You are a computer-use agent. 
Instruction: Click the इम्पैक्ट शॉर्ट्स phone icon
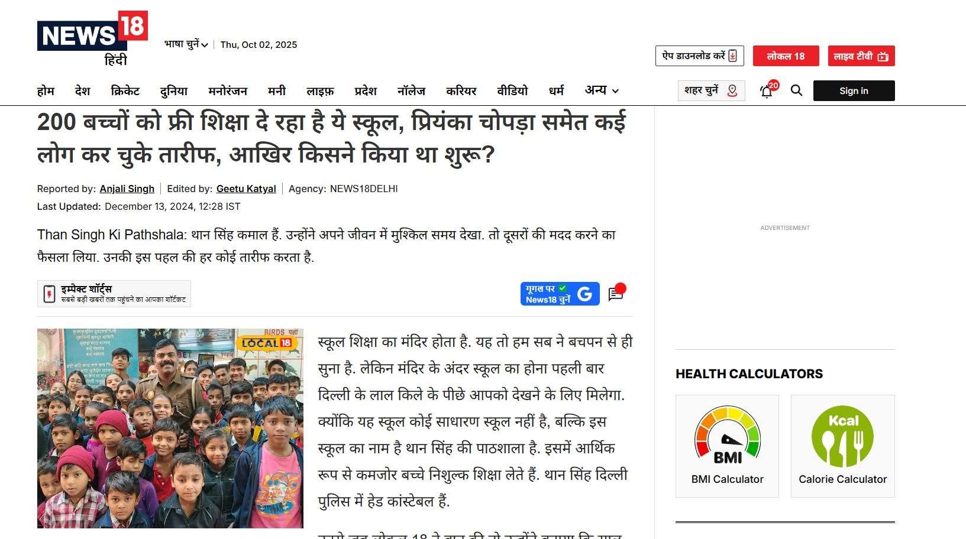coord(49,293)
